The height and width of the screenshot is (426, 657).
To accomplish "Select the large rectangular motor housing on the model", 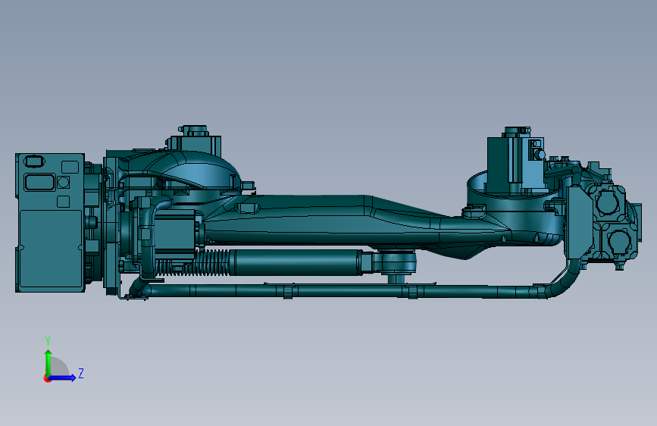I will [50, 222].
